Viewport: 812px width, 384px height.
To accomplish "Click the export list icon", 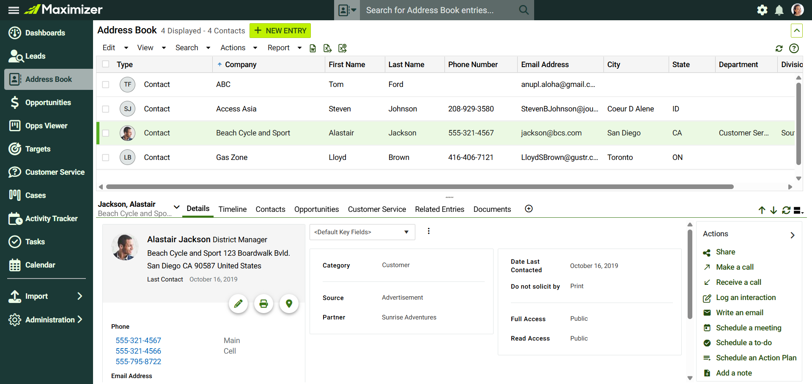I will tap(327, 48).
